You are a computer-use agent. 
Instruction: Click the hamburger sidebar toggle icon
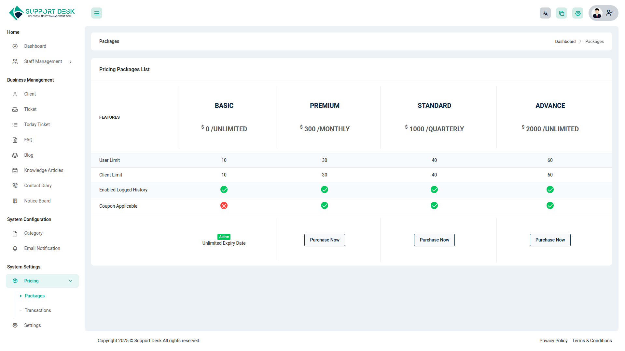[97, 13]
